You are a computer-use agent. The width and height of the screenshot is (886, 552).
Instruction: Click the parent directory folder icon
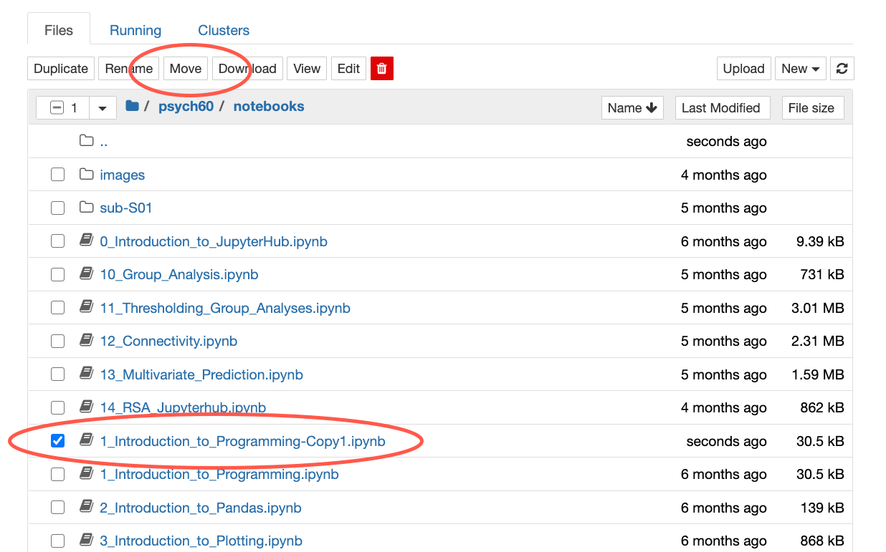[x=87, y=141]
